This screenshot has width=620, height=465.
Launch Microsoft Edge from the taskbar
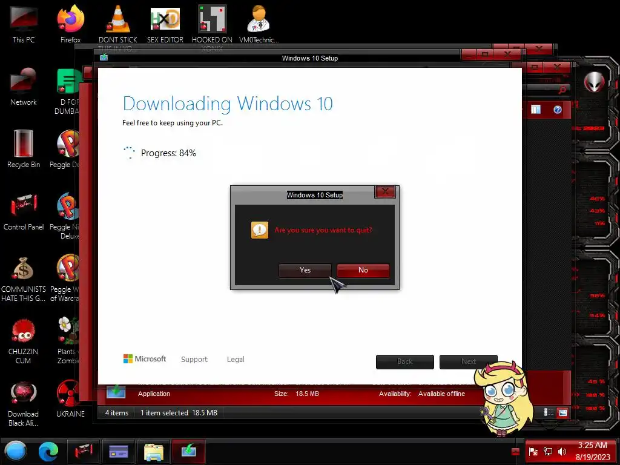point(48,452)
